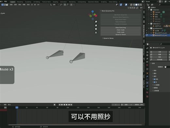Play the timeline animation forward
This screenshot has height=128, width=170.
(x=67, y=105)
